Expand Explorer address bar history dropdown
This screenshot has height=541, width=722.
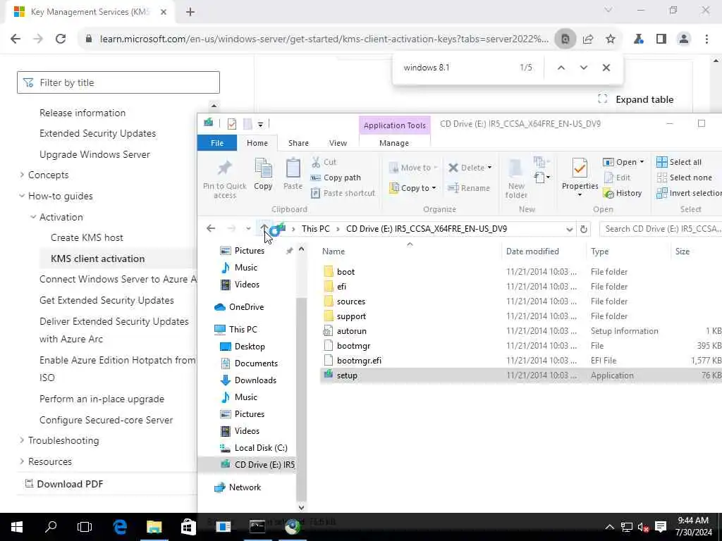coord(569,229)
